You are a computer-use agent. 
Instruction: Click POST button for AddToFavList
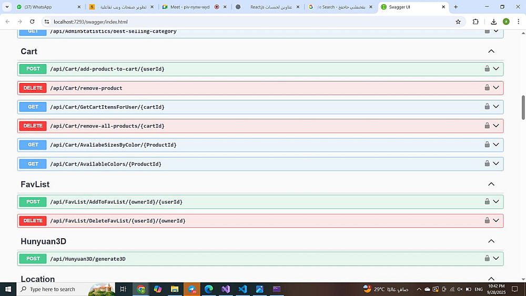33,202
